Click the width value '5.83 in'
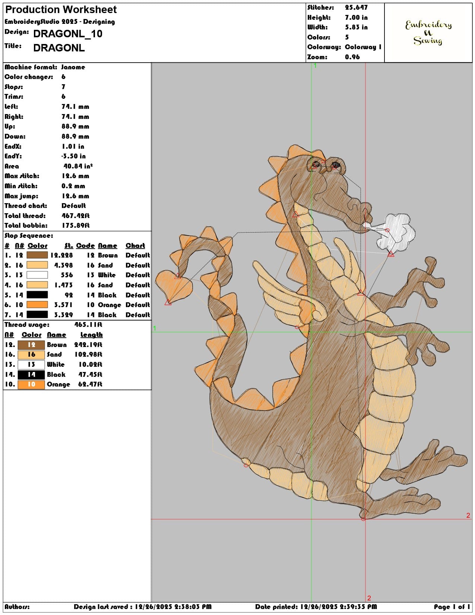Screen dimensions: 475x615 click(356, 27)
